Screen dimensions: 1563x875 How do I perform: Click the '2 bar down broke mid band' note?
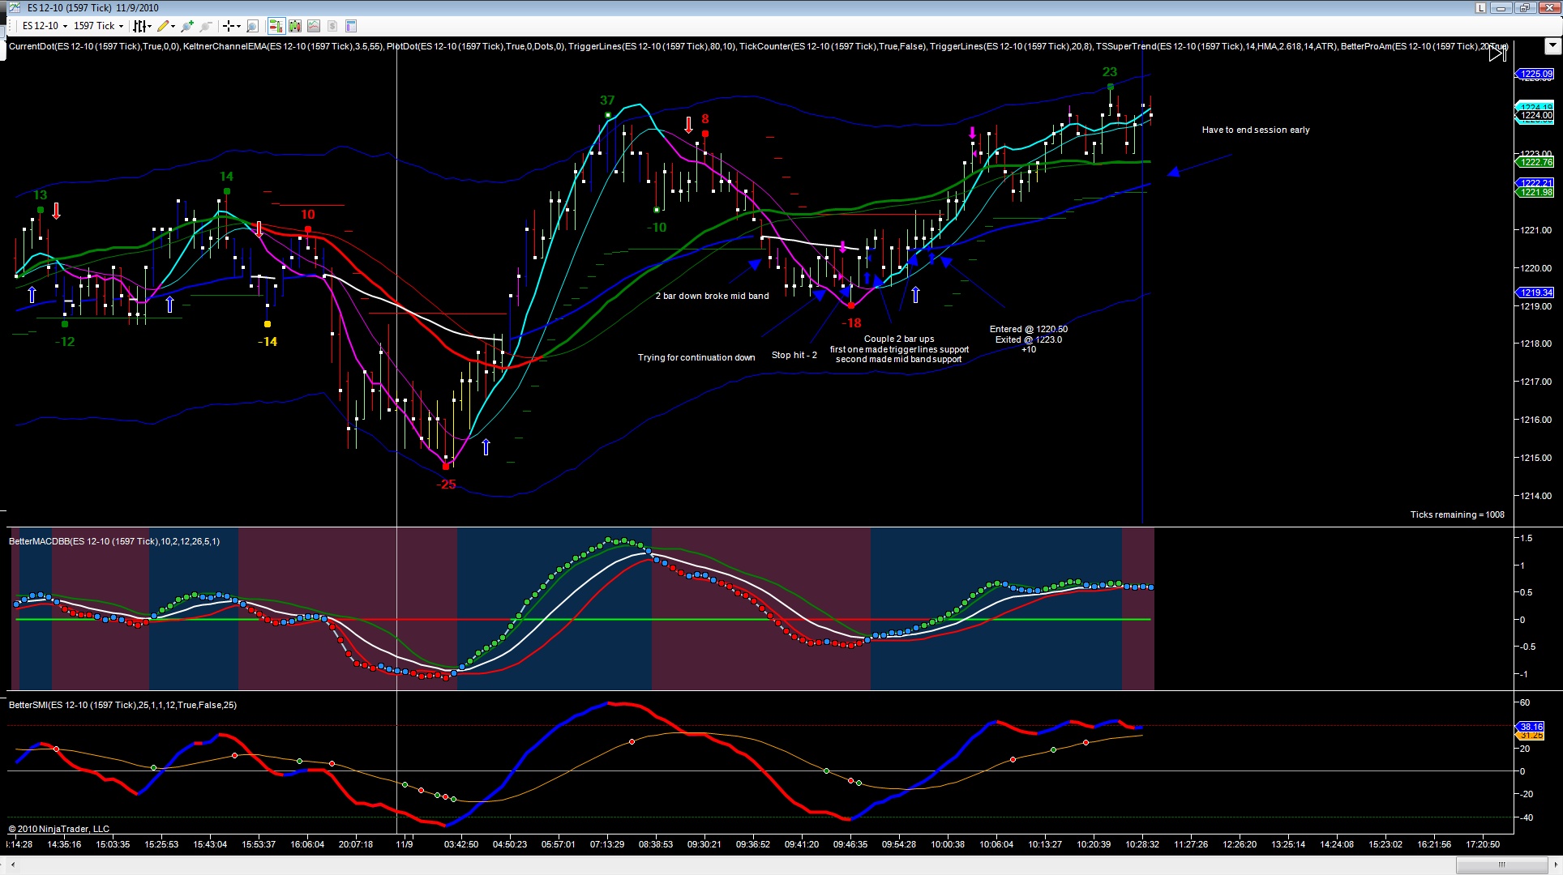[712, 296]
